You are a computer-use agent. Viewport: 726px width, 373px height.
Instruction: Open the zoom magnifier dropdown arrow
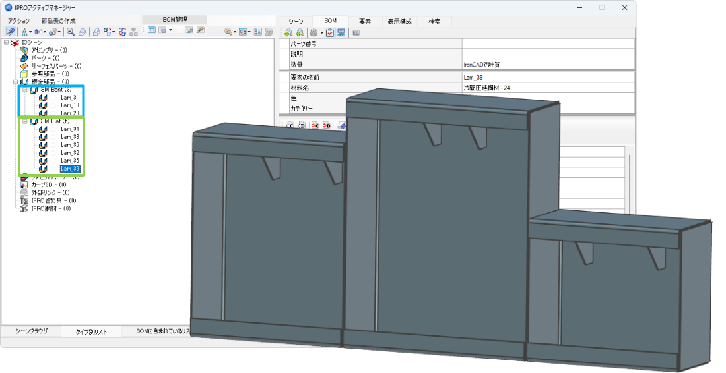pyautogui.click(x=235, y=32)
